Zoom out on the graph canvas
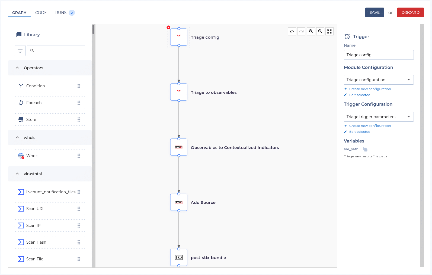This screenshot has height=275, width=432. [320, 31]
